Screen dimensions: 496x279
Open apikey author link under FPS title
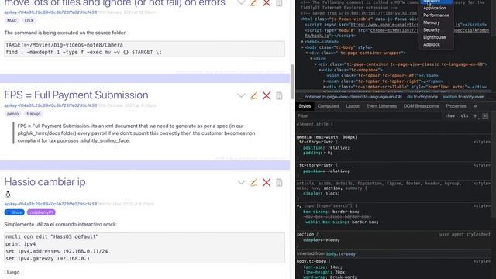click(50, 105)
